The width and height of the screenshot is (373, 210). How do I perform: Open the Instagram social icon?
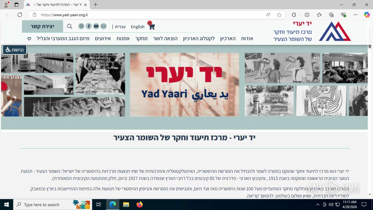pyautogui.click(x=81, y=26)
